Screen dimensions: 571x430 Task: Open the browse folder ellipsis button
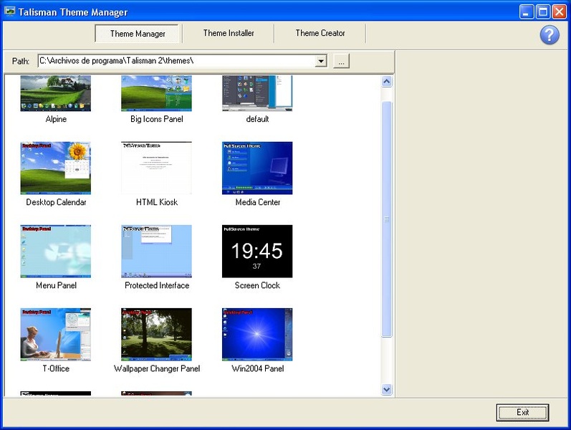(x=341, y=62)
